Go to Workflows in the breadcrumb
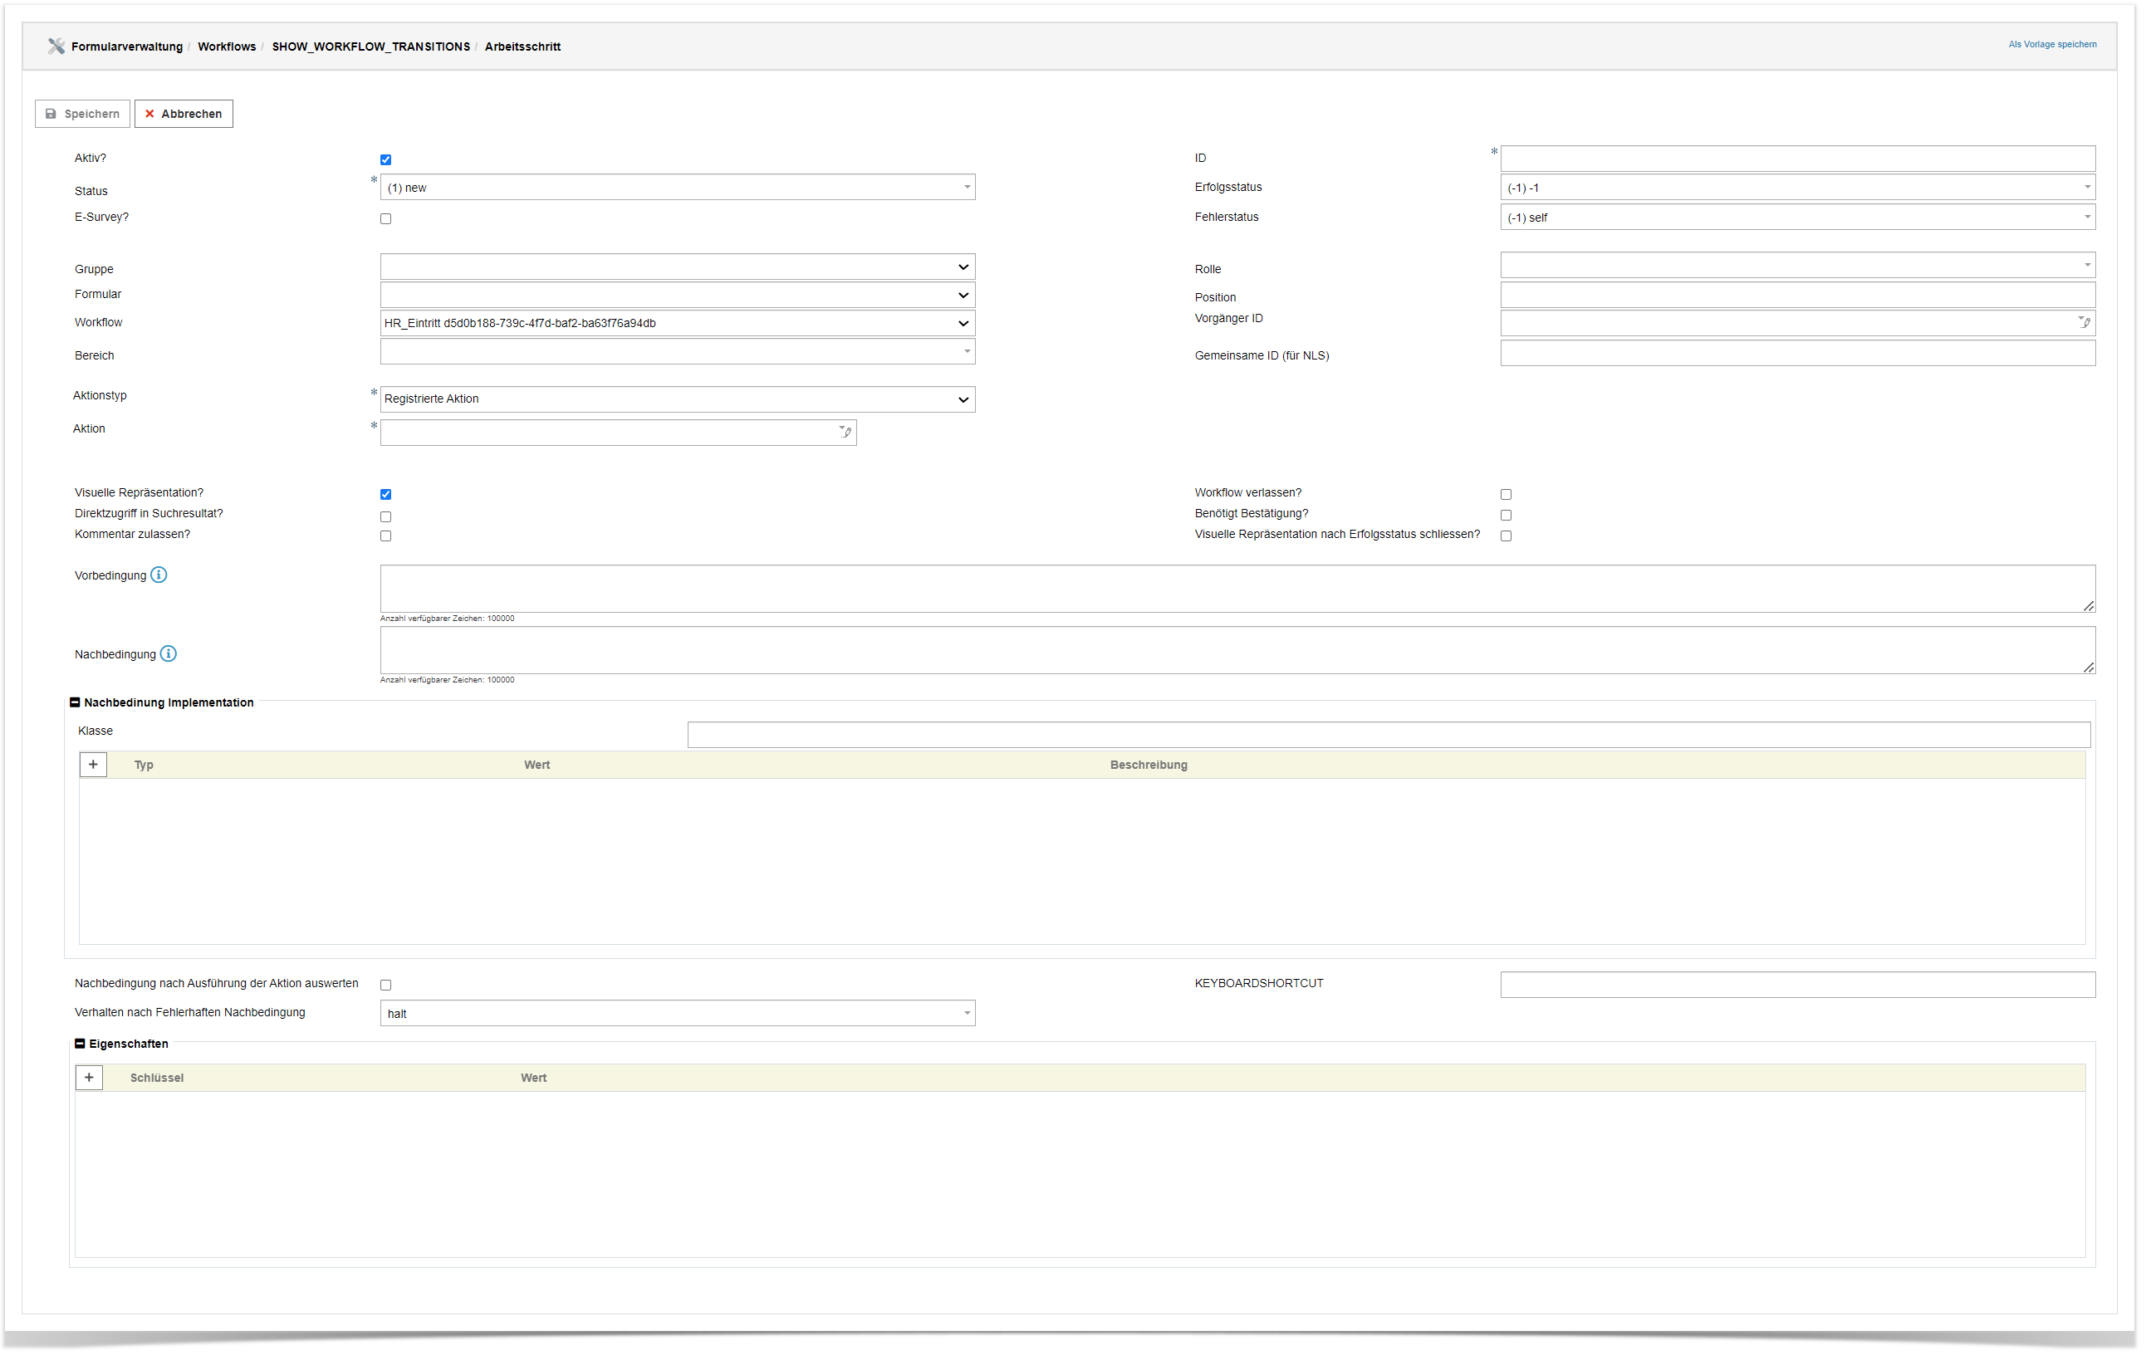The height and width of the screenshot is (1355, 2146). 227,47
